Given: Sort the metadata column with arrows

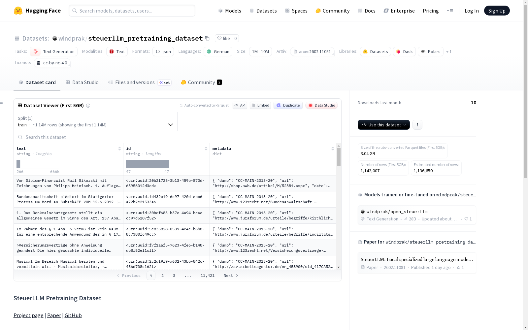Looking at the screenshot, I should coord(333,148).
